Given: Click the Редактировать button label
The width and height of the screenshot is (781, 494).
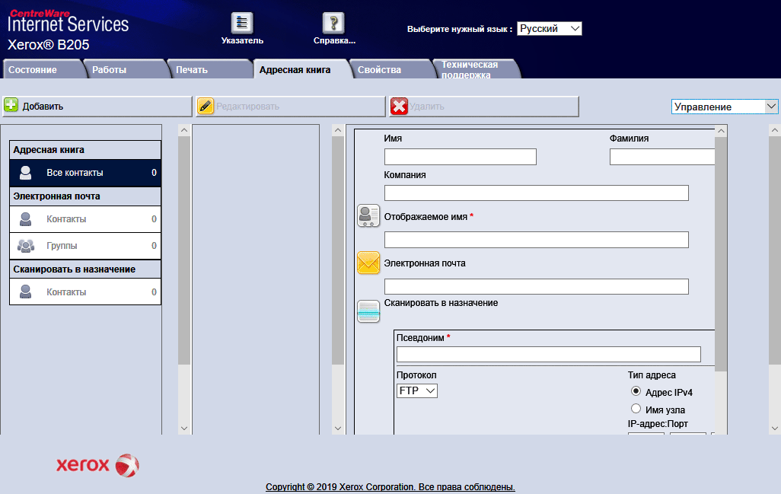Looking at the screenshot, I should 247,107.
